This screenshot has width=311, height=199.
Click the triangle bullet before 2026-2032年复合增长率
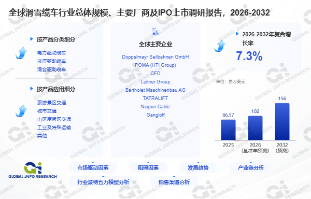tap(237, 34)
